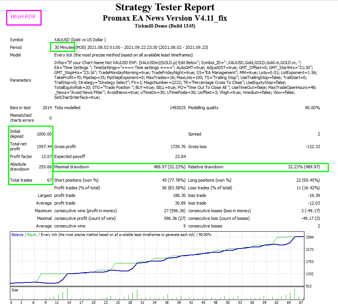Select Total net profit value 1597.44
The height and width of the screenshot is (308, 338).
[x=44, y=147]
